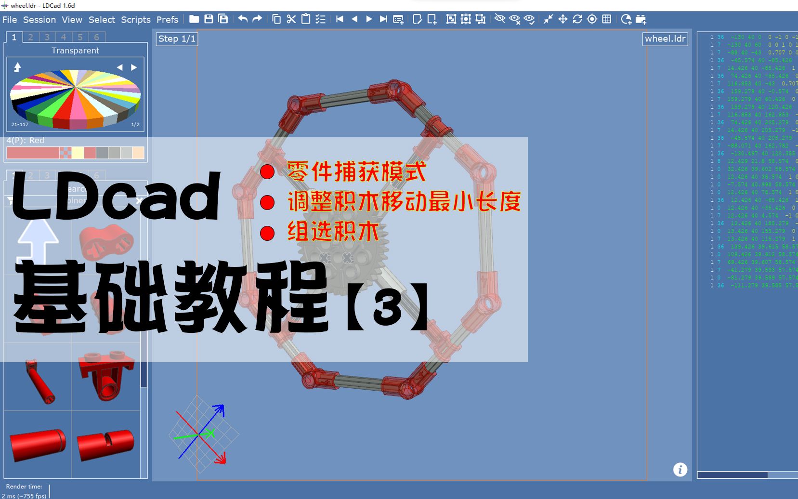Click the add folder plus icon
This screenshot has height=499, width=798.
coord(641,19)
